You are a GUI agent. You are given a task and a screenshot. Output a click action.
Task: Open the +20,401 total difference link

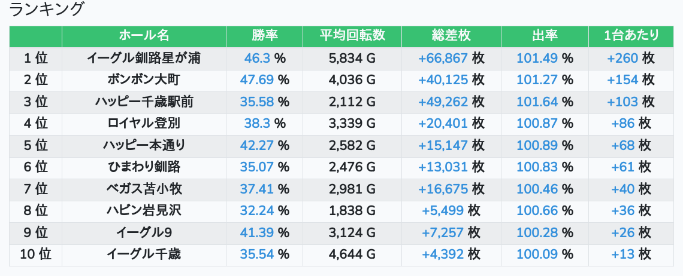(443, 124)
